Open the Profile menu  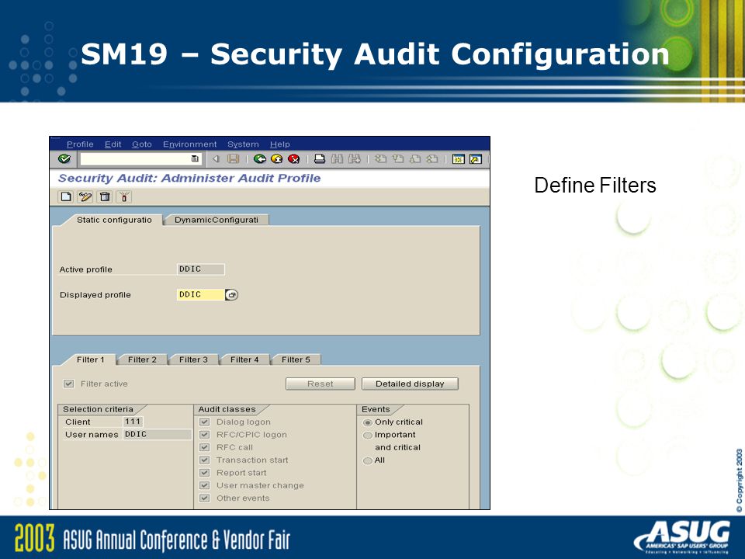pyautogui.click(x=80, y=144)
